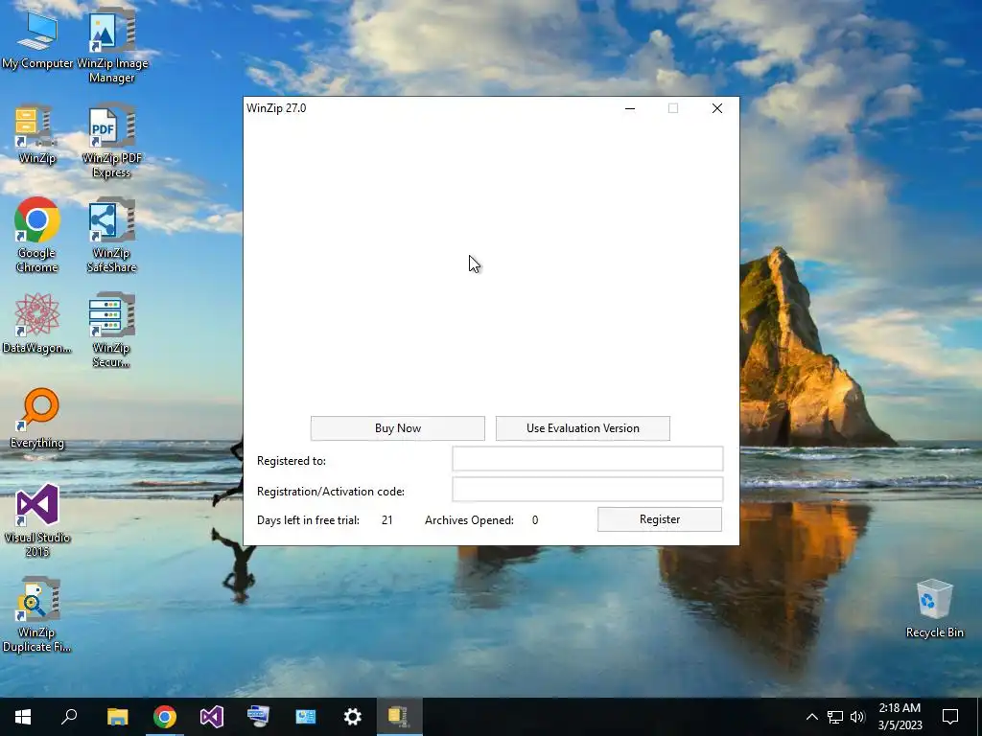Open File Explorer from taskbar
Screen dimensions: 982x736
pos(117,717)
